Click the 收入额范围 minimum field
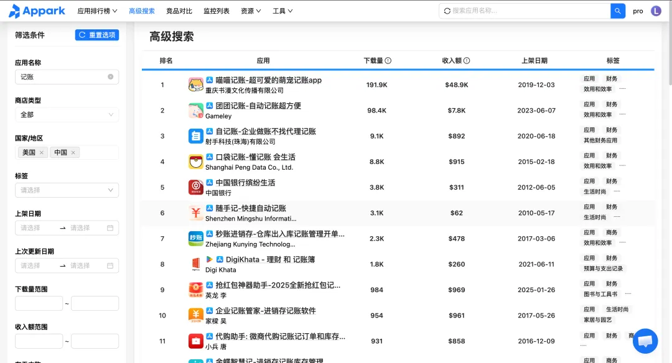The image size is (672, 363). point(39,341)
